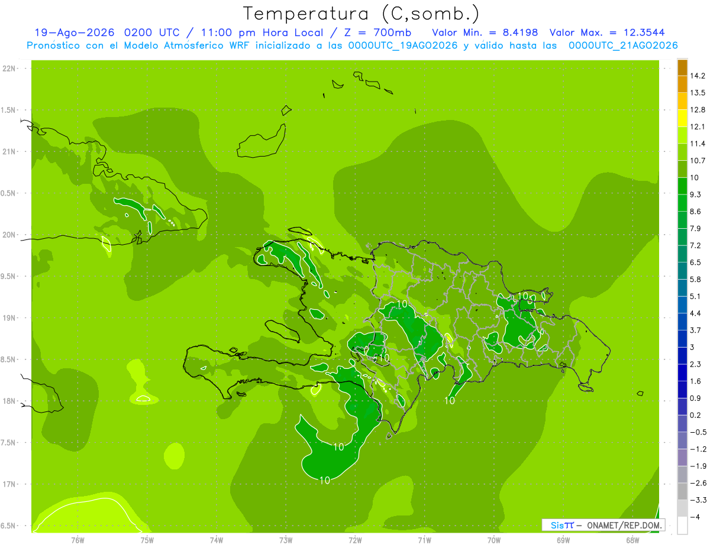Click the blue swatch between 4.4 and 3.7
Screen dimensions: 710x548
(682, 322)
